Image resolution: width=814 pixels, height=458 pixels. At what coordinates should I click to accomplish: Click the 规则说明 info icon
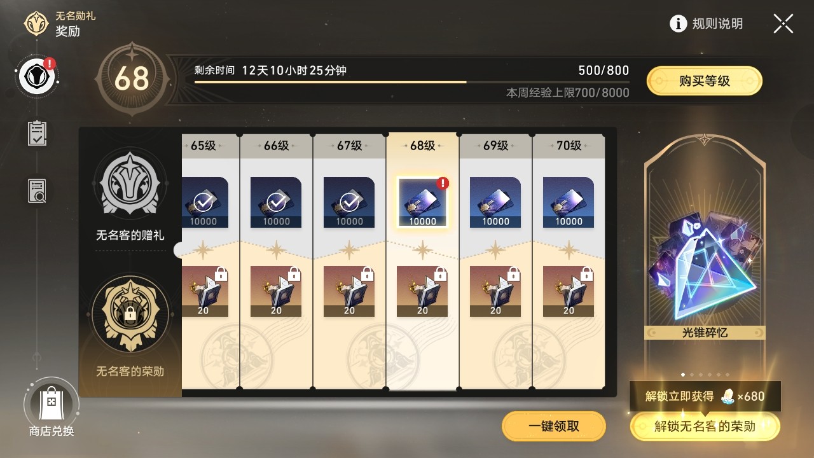(679, 24)
